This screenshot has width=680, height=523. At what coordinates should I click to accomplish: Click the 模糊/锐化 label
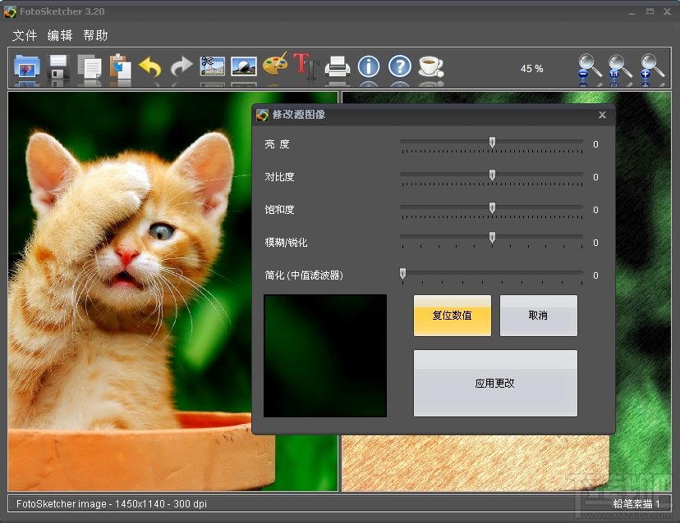click(x=286, y=243)
